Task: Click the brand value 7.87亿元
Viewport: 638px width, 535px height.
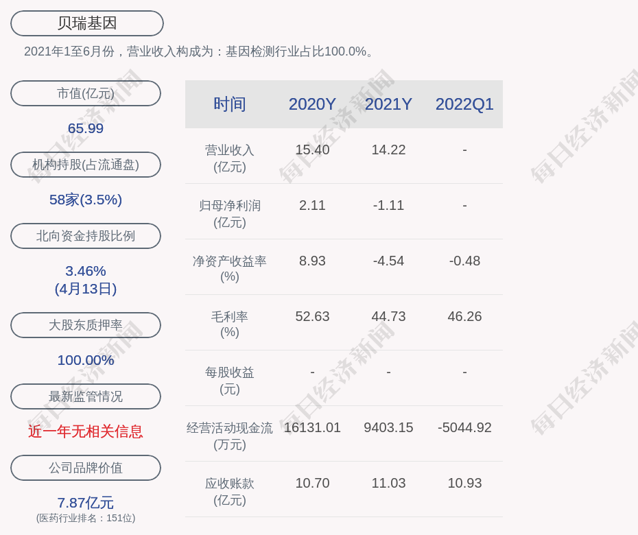Action: click(x=86, y=503)
